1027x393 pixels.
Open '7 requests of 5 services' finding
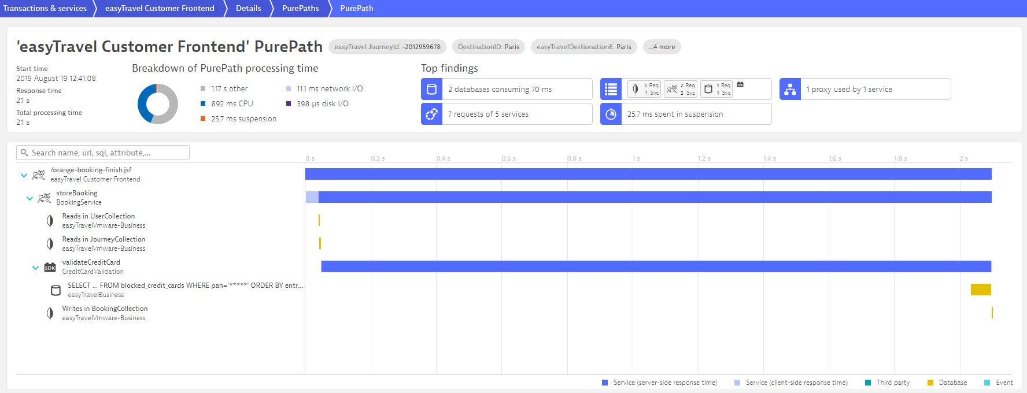[x=507, y=114]
